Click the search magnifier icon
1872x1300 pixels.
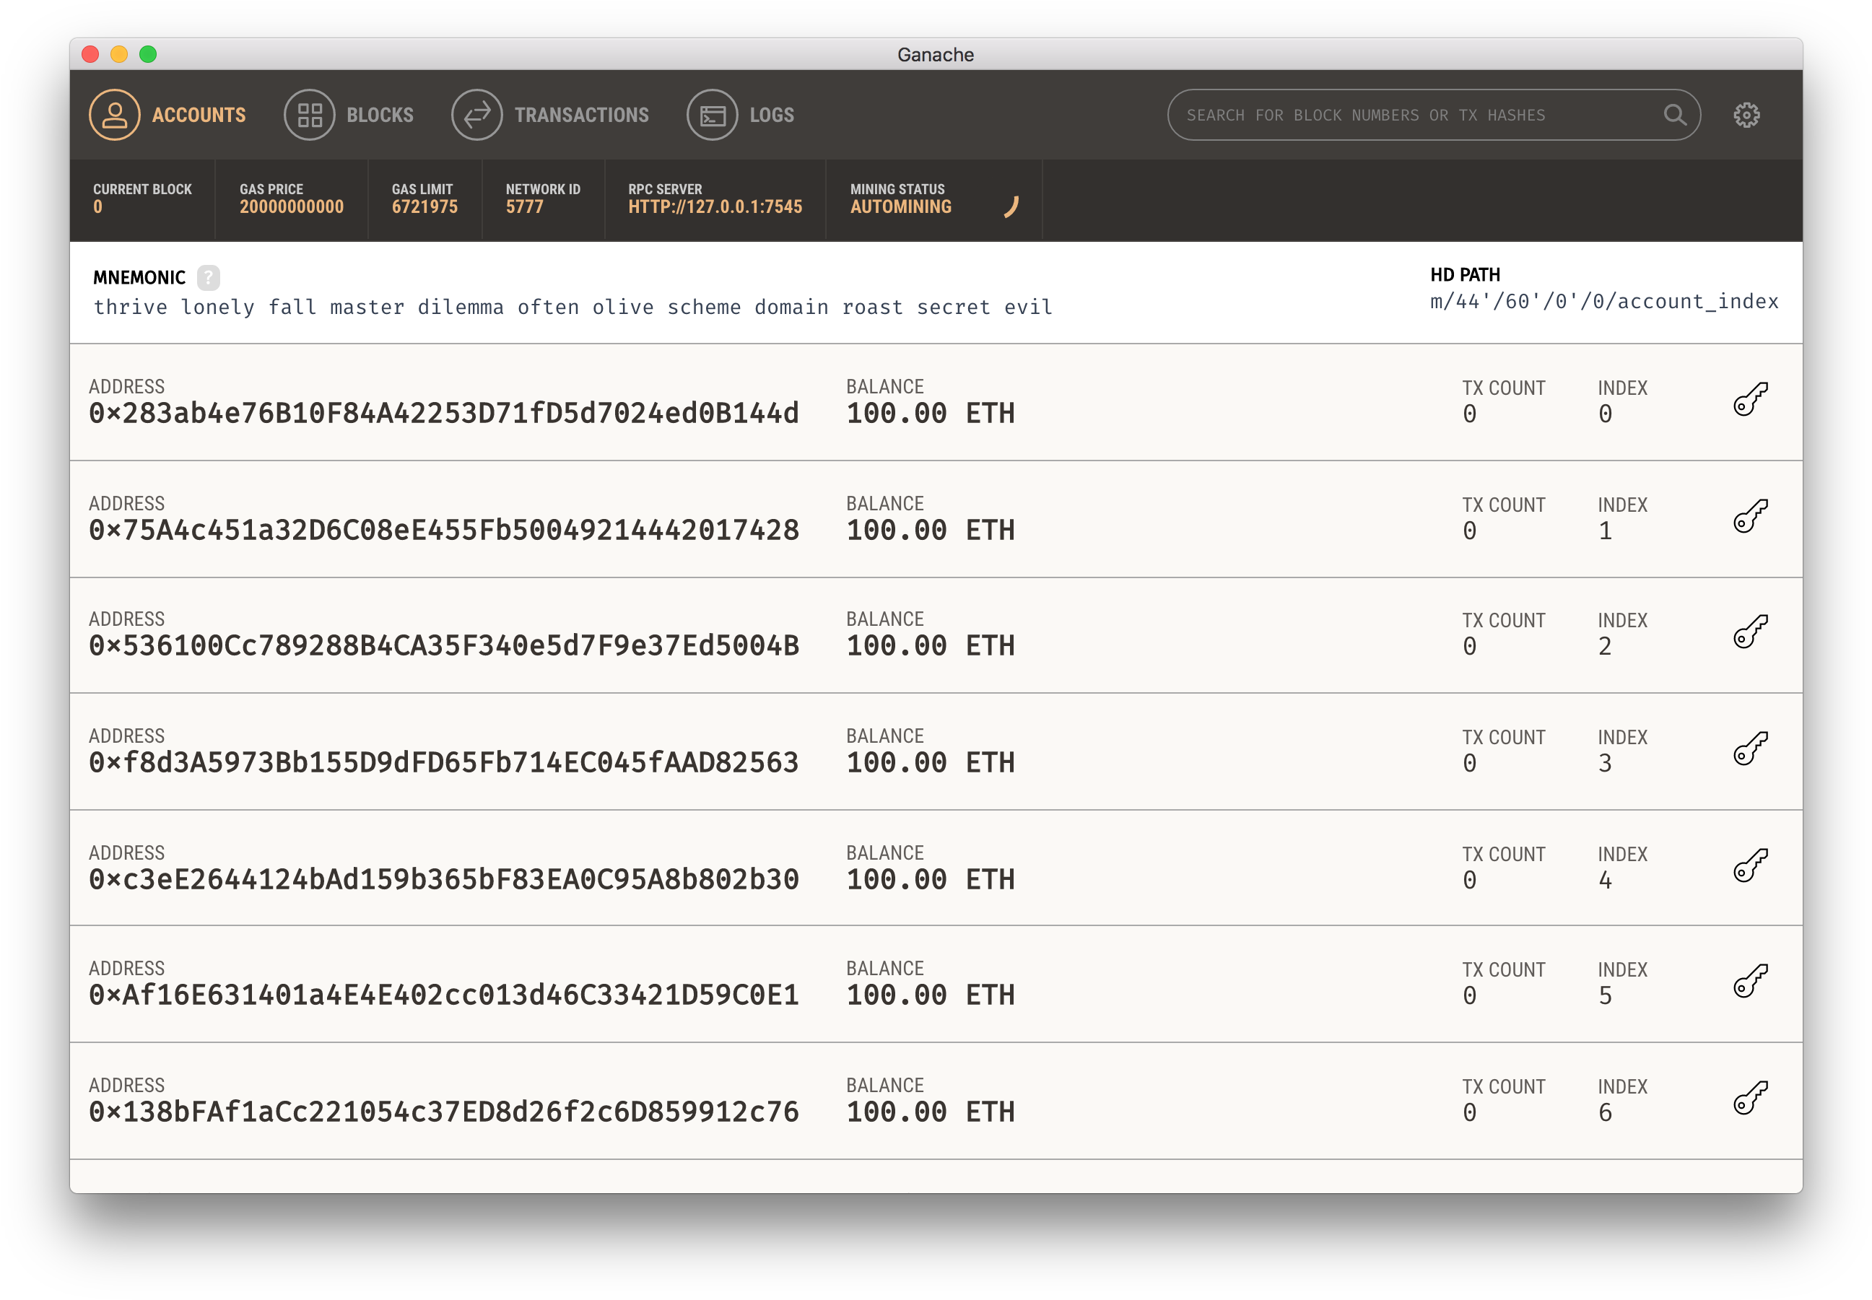click(x=1675, y=115)
